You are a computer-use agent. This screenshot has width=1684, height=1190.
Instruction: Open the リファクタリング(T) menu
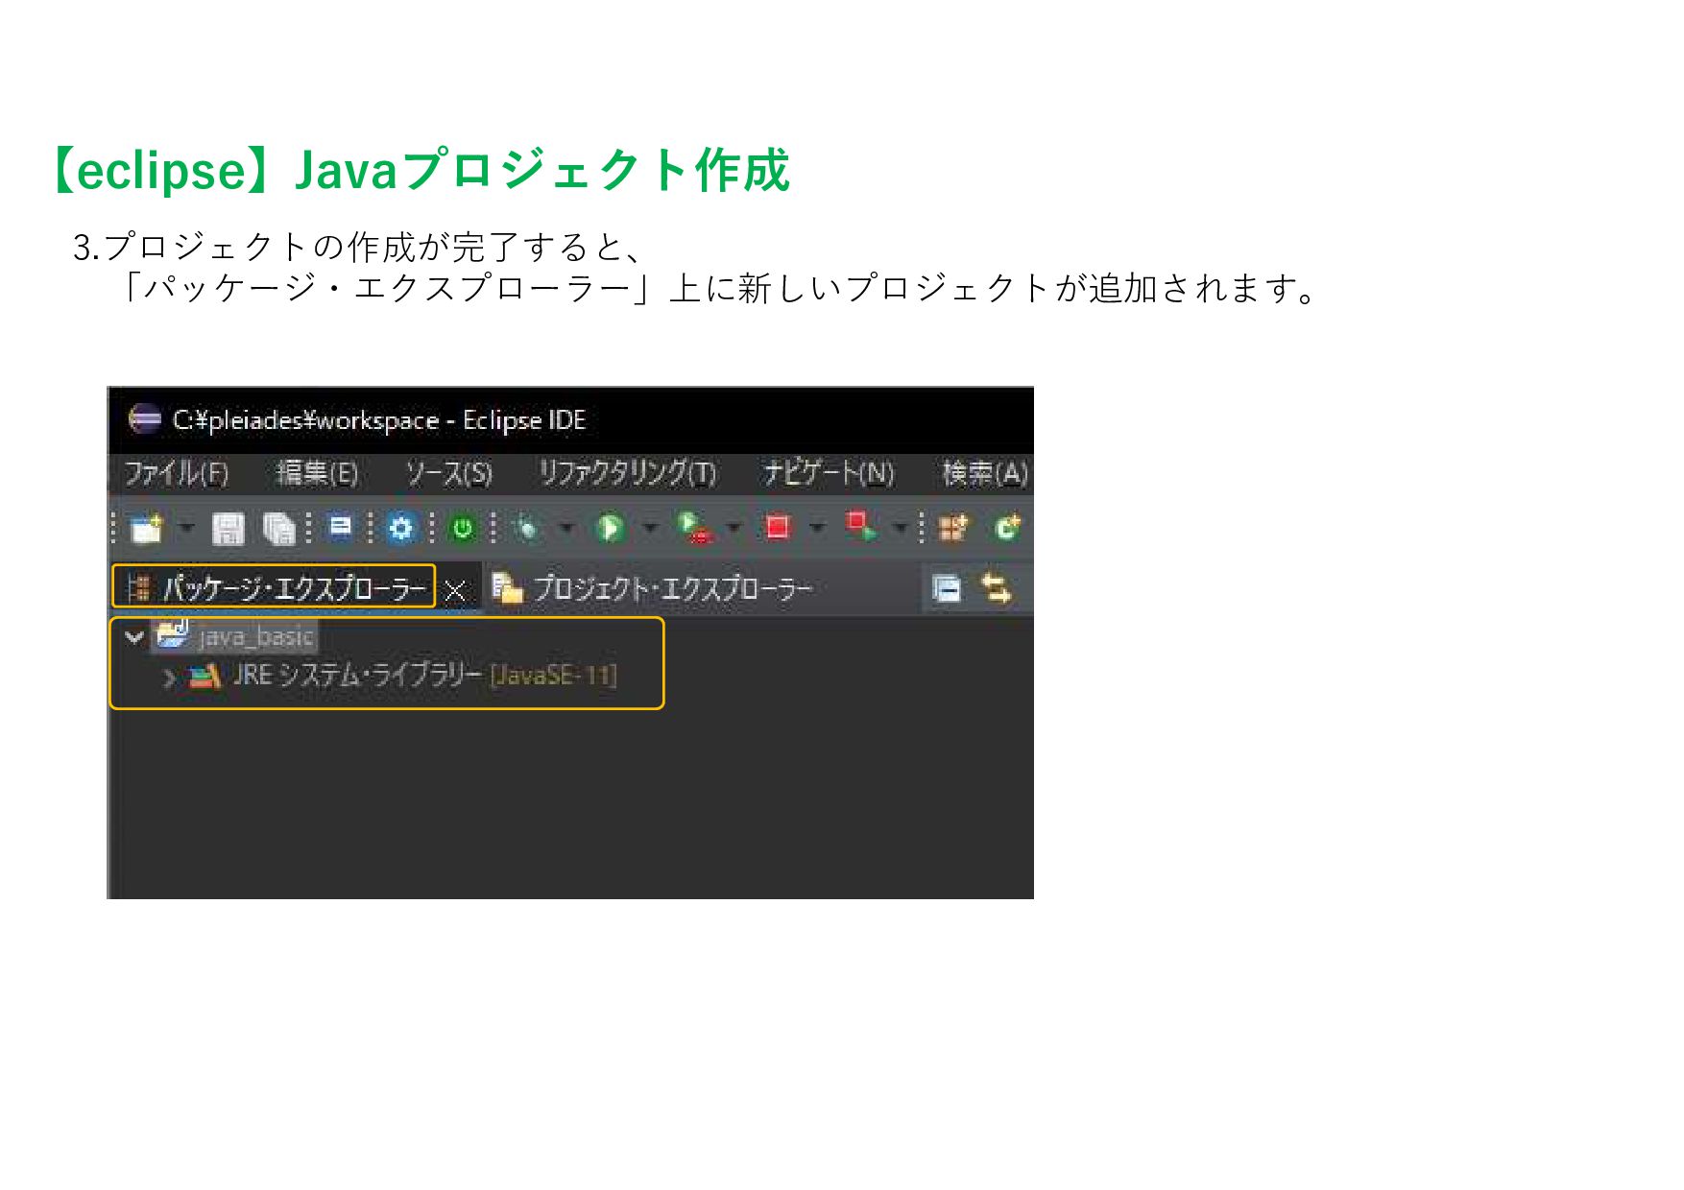[x=627, y=473]
